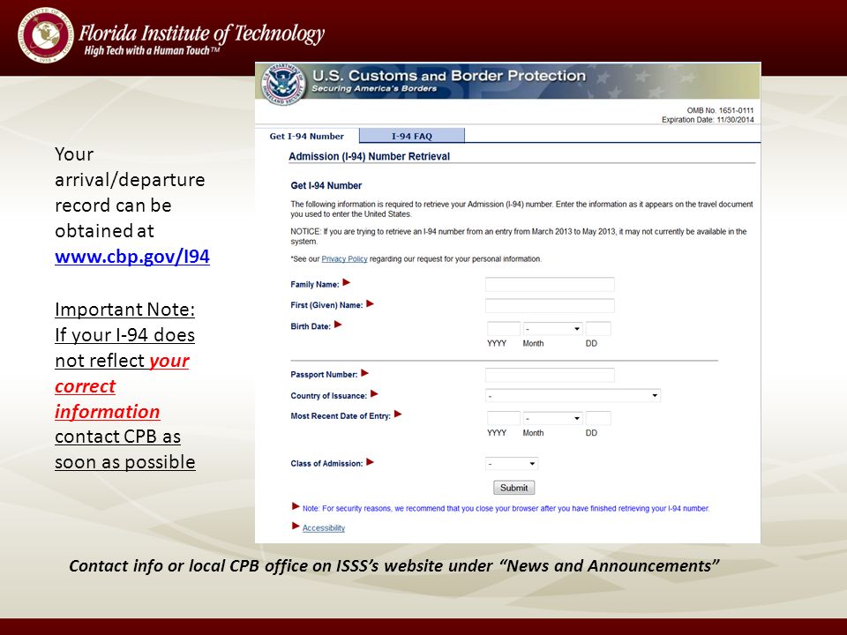Click the NOTICE paragraph about March 2013 entries
This screenshot has height=635, width=847.
click(519, 236)
